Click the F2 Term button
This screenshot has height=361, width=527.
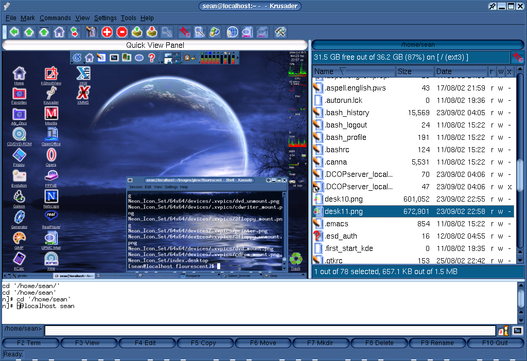coord(31,343)
